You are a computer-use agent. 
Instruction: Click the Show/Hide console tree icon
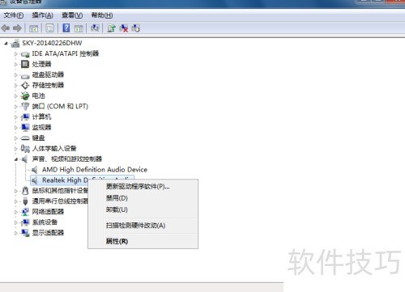[x=34, y=28]
